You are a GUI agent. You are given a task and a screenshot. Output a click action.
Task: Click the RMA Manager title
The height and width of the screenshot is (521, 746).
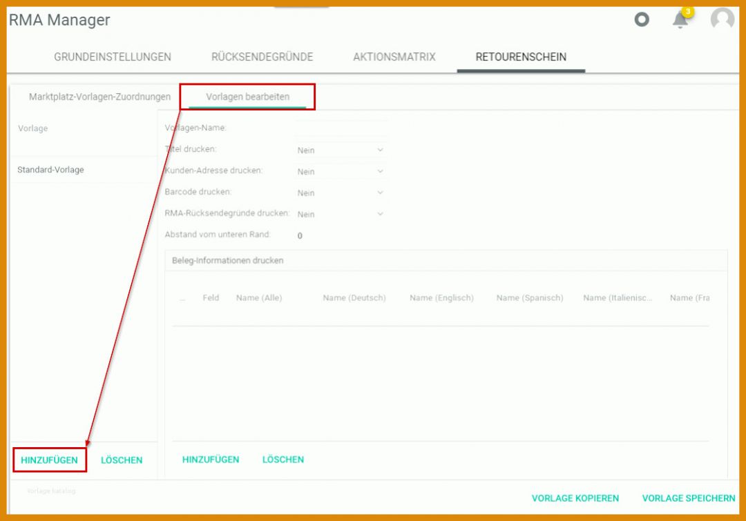click(59, 20)
